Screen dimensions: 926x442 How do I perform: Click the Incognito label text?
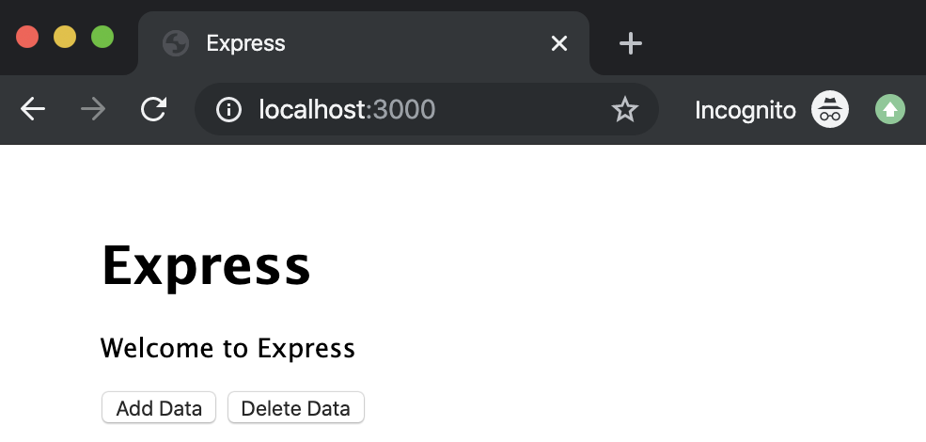click(745, 110)
